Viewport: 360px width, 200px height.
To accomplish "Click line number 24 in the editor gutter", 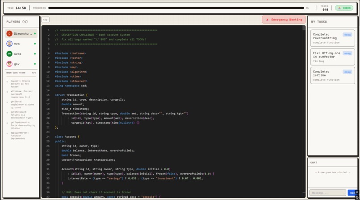I will (48, 137).
